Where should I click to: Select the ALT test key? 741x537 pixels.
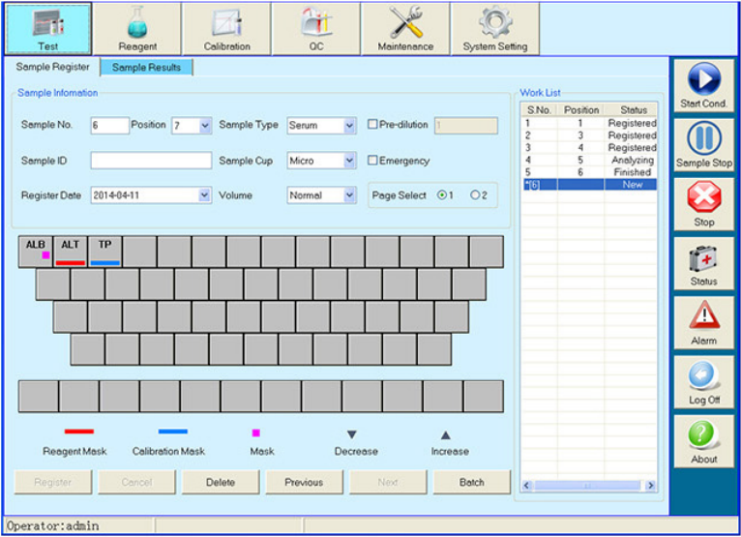point(71,252)
